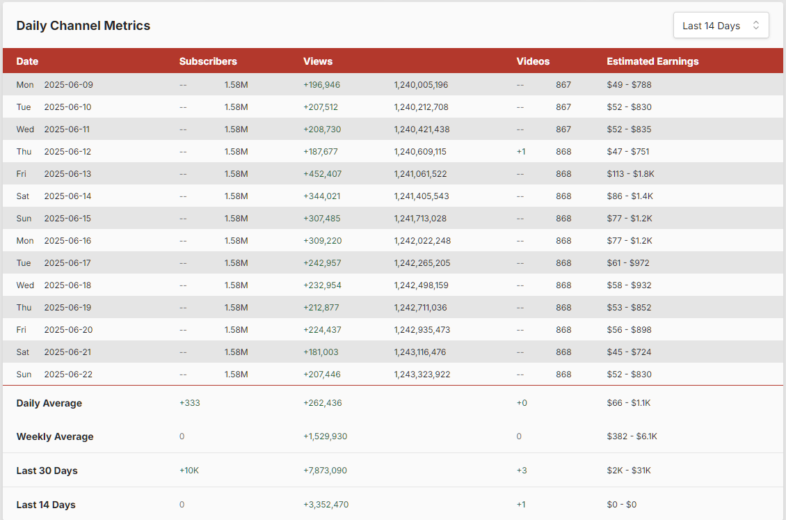Image resolution: width=786 pixels, height=520 pixels.
Task: Select the date 2025-06-10
Action: pos(68,107)
